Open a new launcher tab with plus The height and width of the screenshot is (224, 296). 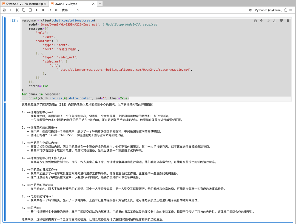point(100,4)
